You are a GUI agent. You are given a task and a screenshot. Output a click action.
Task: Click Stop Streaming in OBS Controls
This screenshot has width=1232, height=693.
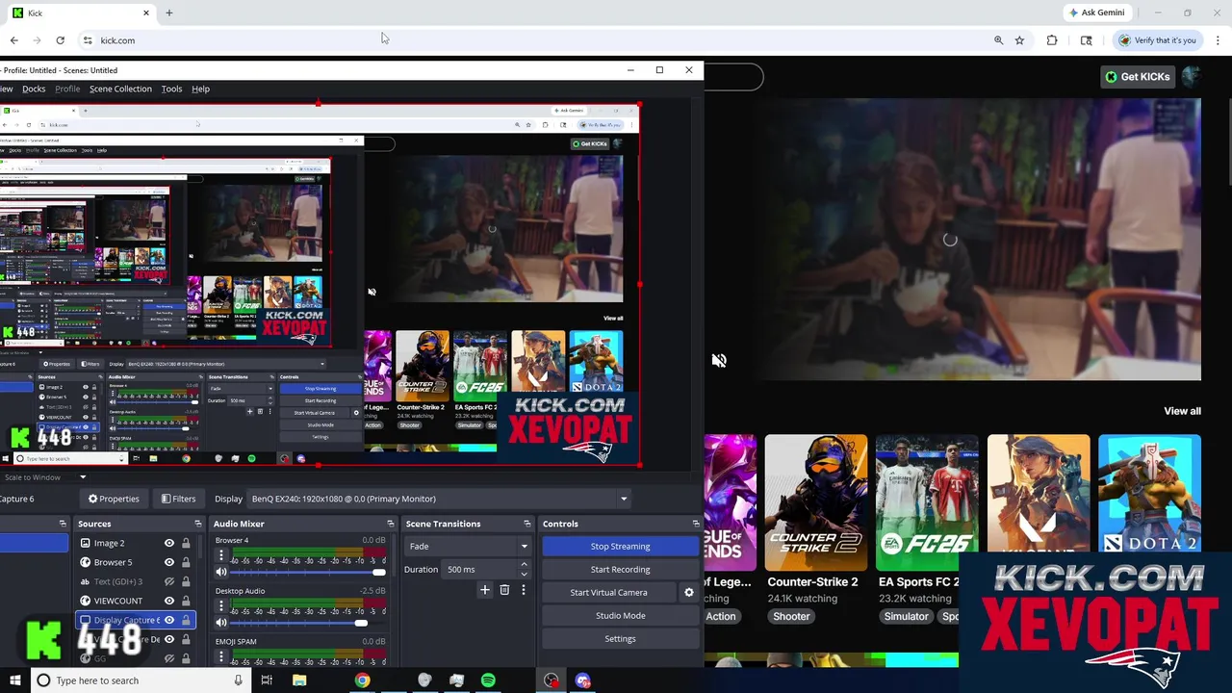coord(620,547)
